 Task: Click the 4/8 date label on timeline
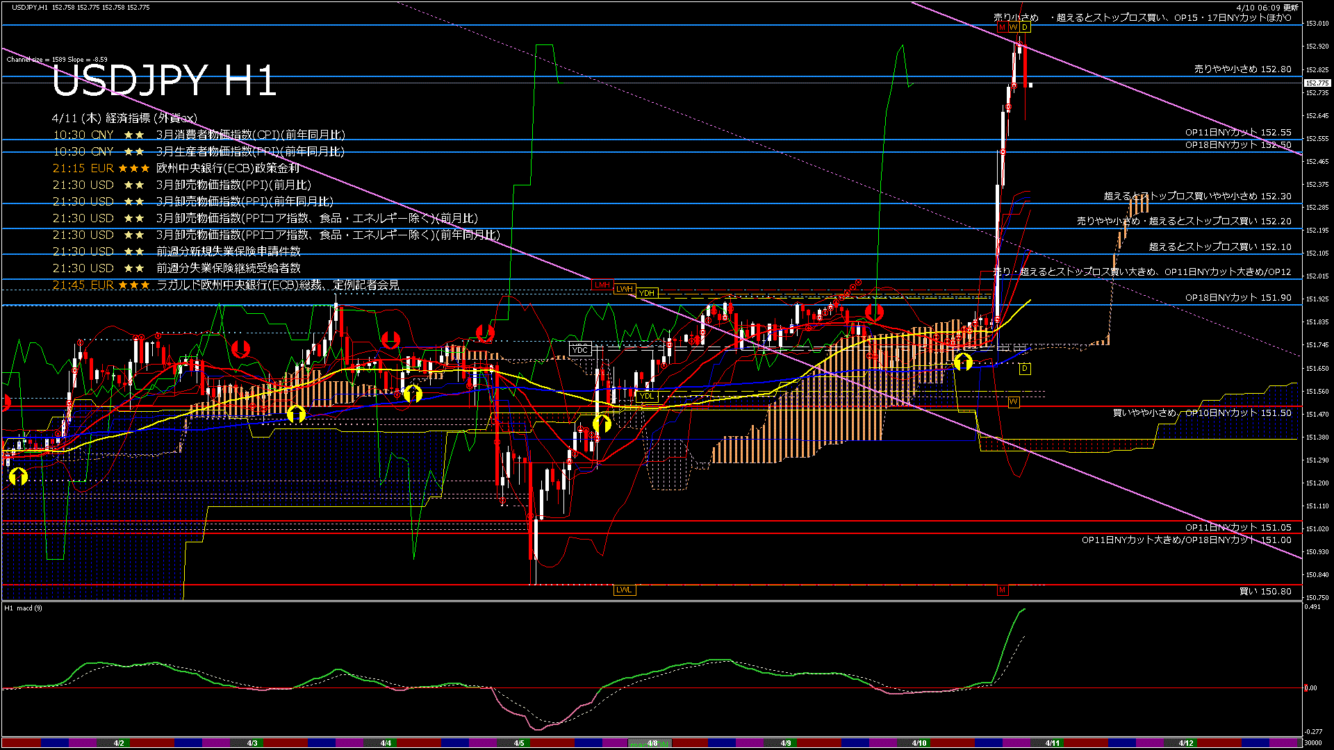click(x=652, y=743)
